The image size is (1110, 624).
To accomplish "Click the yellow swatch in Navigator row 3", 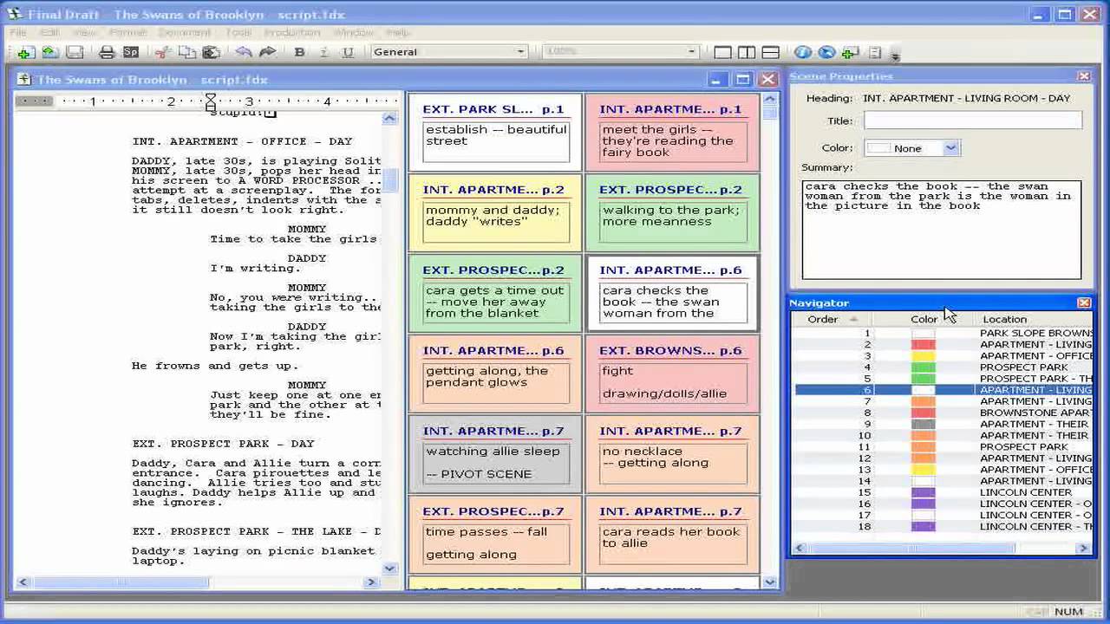I will pyautogui.click(x=924, y=356).
